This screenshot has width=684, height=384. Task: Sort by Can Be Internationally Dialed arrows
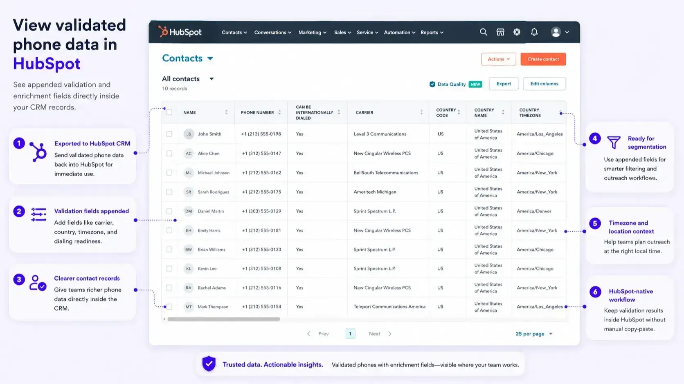pyautogui.click(x=339, y=112)
